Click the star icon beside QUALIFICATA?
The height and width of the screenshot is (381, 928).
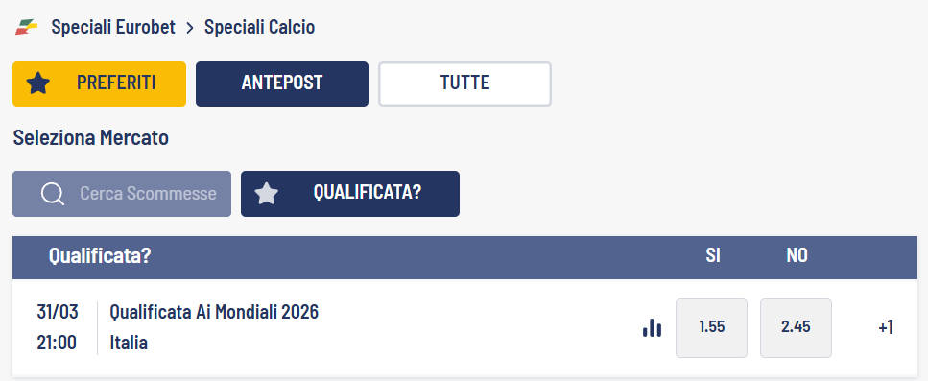coord(267,194)
